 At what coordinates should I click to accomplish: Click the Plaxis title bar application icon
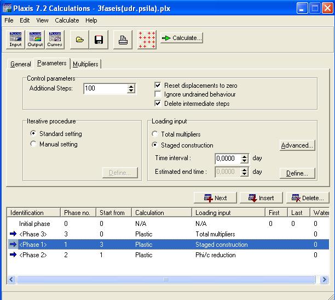click(x=7, y=8)
